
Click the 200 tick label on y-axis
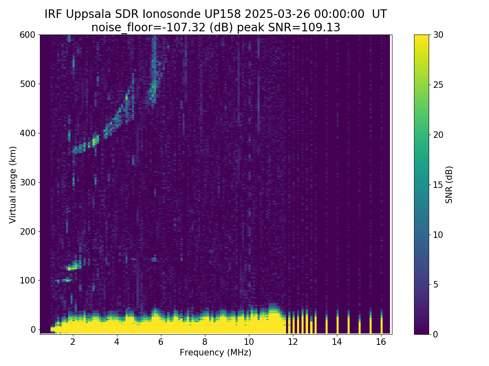[29, 231]
